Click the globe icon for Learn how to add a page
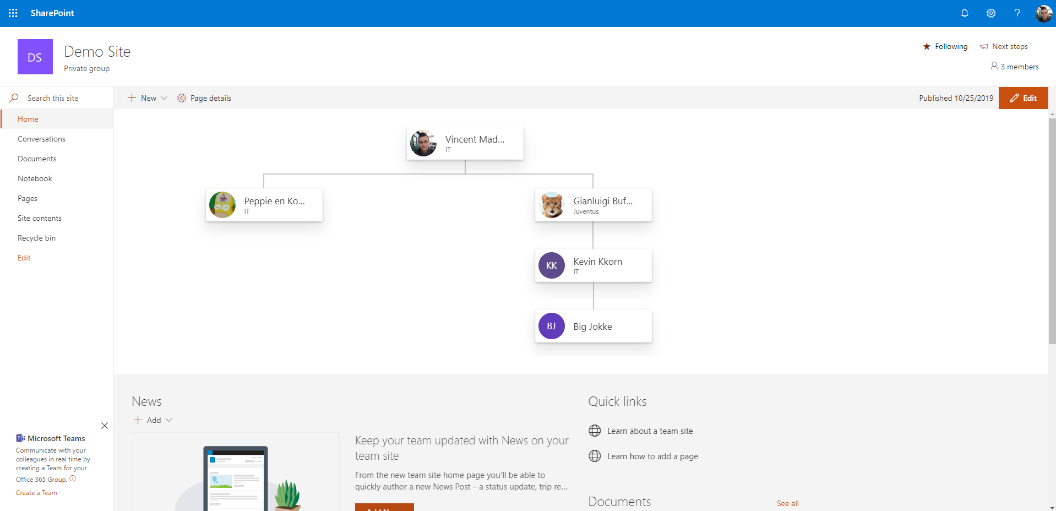Image resolution: width=1056 pixels, height=511 pixels. pyautogui.click(x=595, y=456)
